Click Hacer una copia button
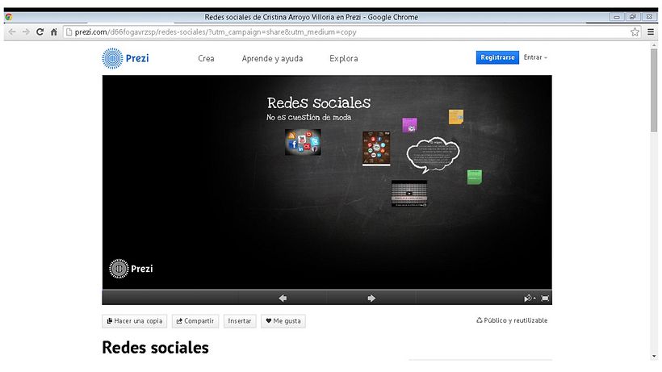 pos(135,321)
